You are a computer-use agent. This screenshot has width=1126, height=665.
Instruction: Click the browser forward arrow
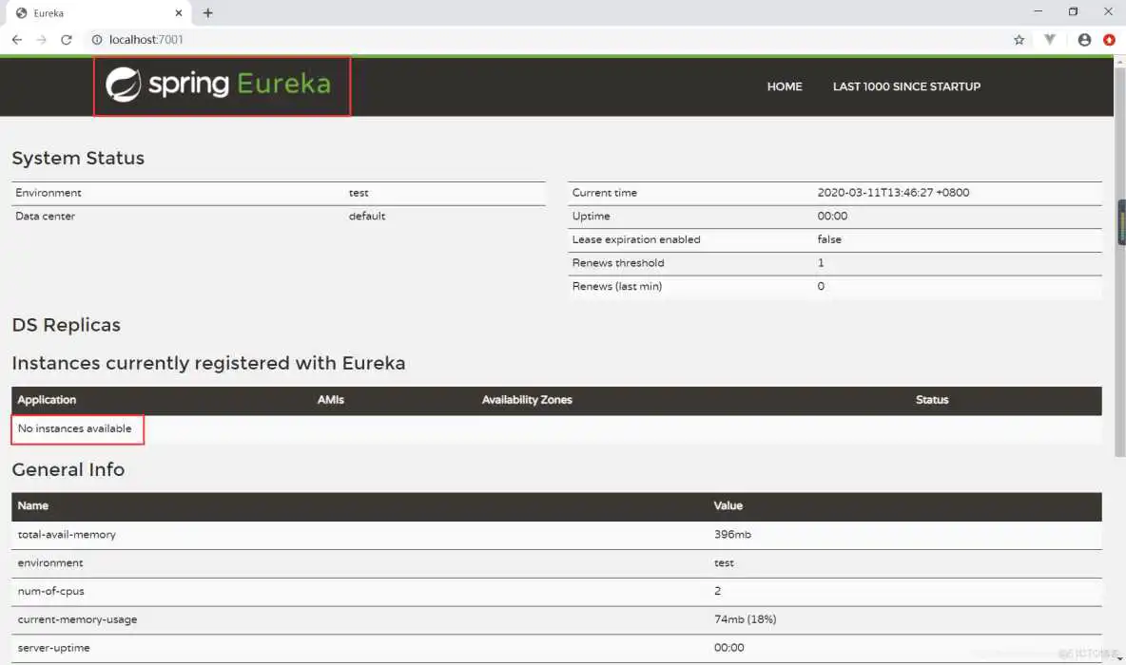[41, 39]
